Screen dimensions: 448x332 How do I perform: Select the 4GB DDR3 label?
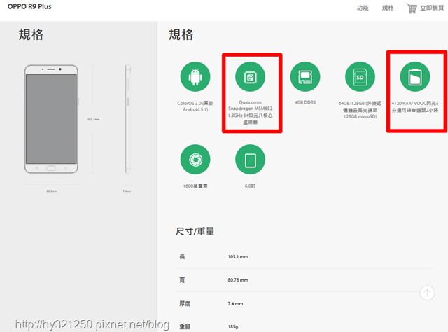[305, 102]
